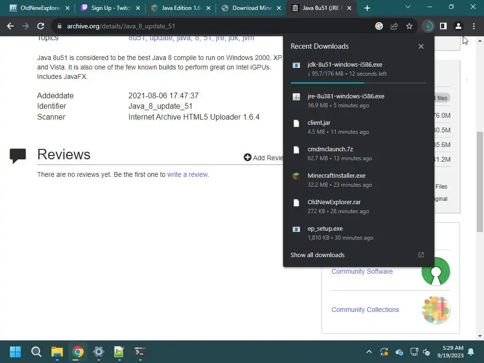Click the muted volume tray icon

(x=426, y=352)
